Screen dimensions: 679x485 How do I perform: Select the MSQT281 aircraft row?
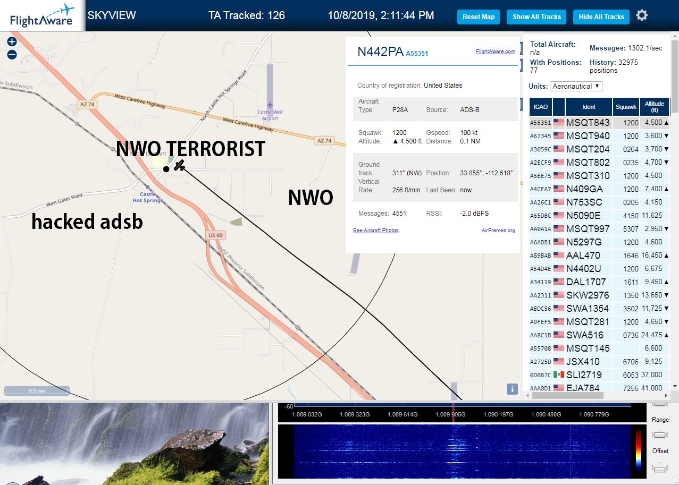[x=599, y=322]
